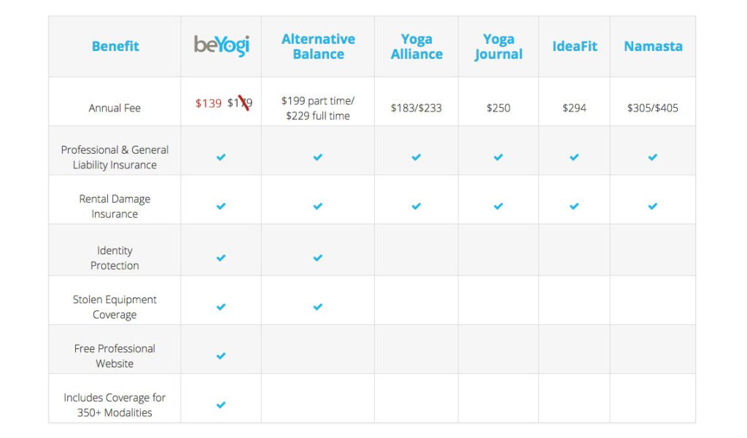Click the $305/$405 Namasta annual fee

[x=653, y=108]
